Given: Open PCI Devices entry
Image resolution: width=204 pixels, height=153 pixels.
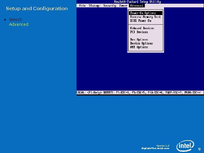Looking at the screenshot, I should (139, 32).
